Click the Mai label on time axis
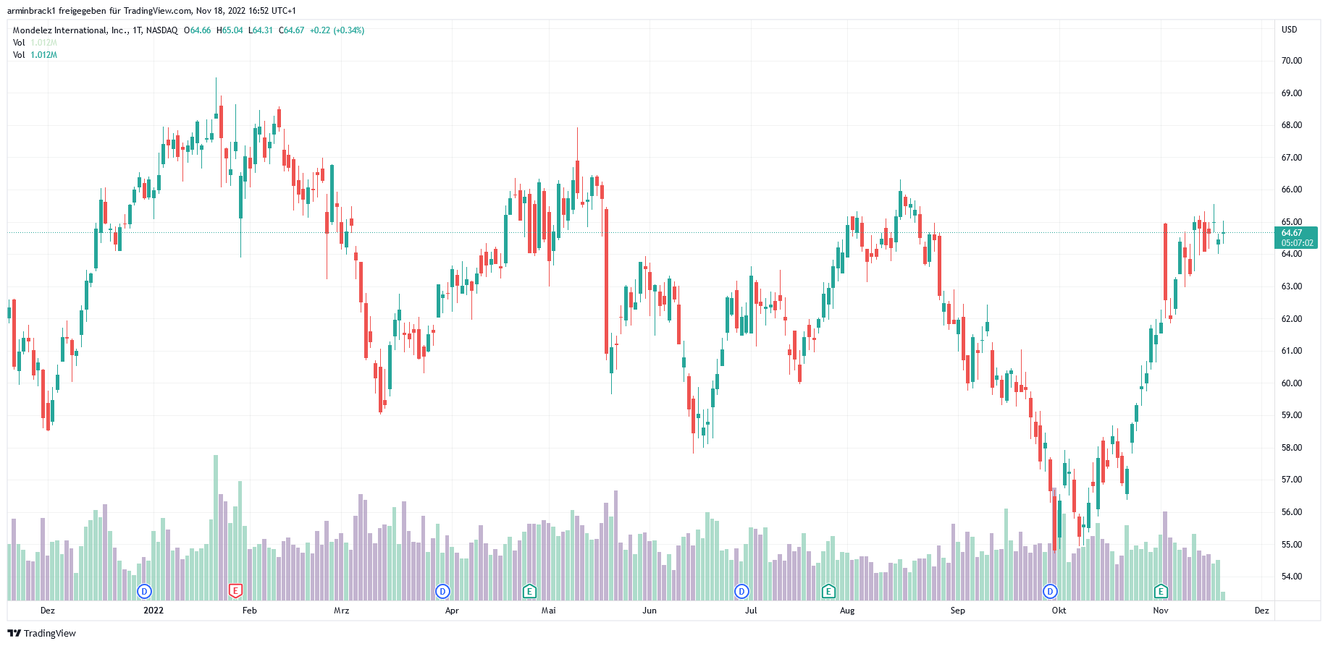The image size is (1328, 646). [x=549, y=611]
